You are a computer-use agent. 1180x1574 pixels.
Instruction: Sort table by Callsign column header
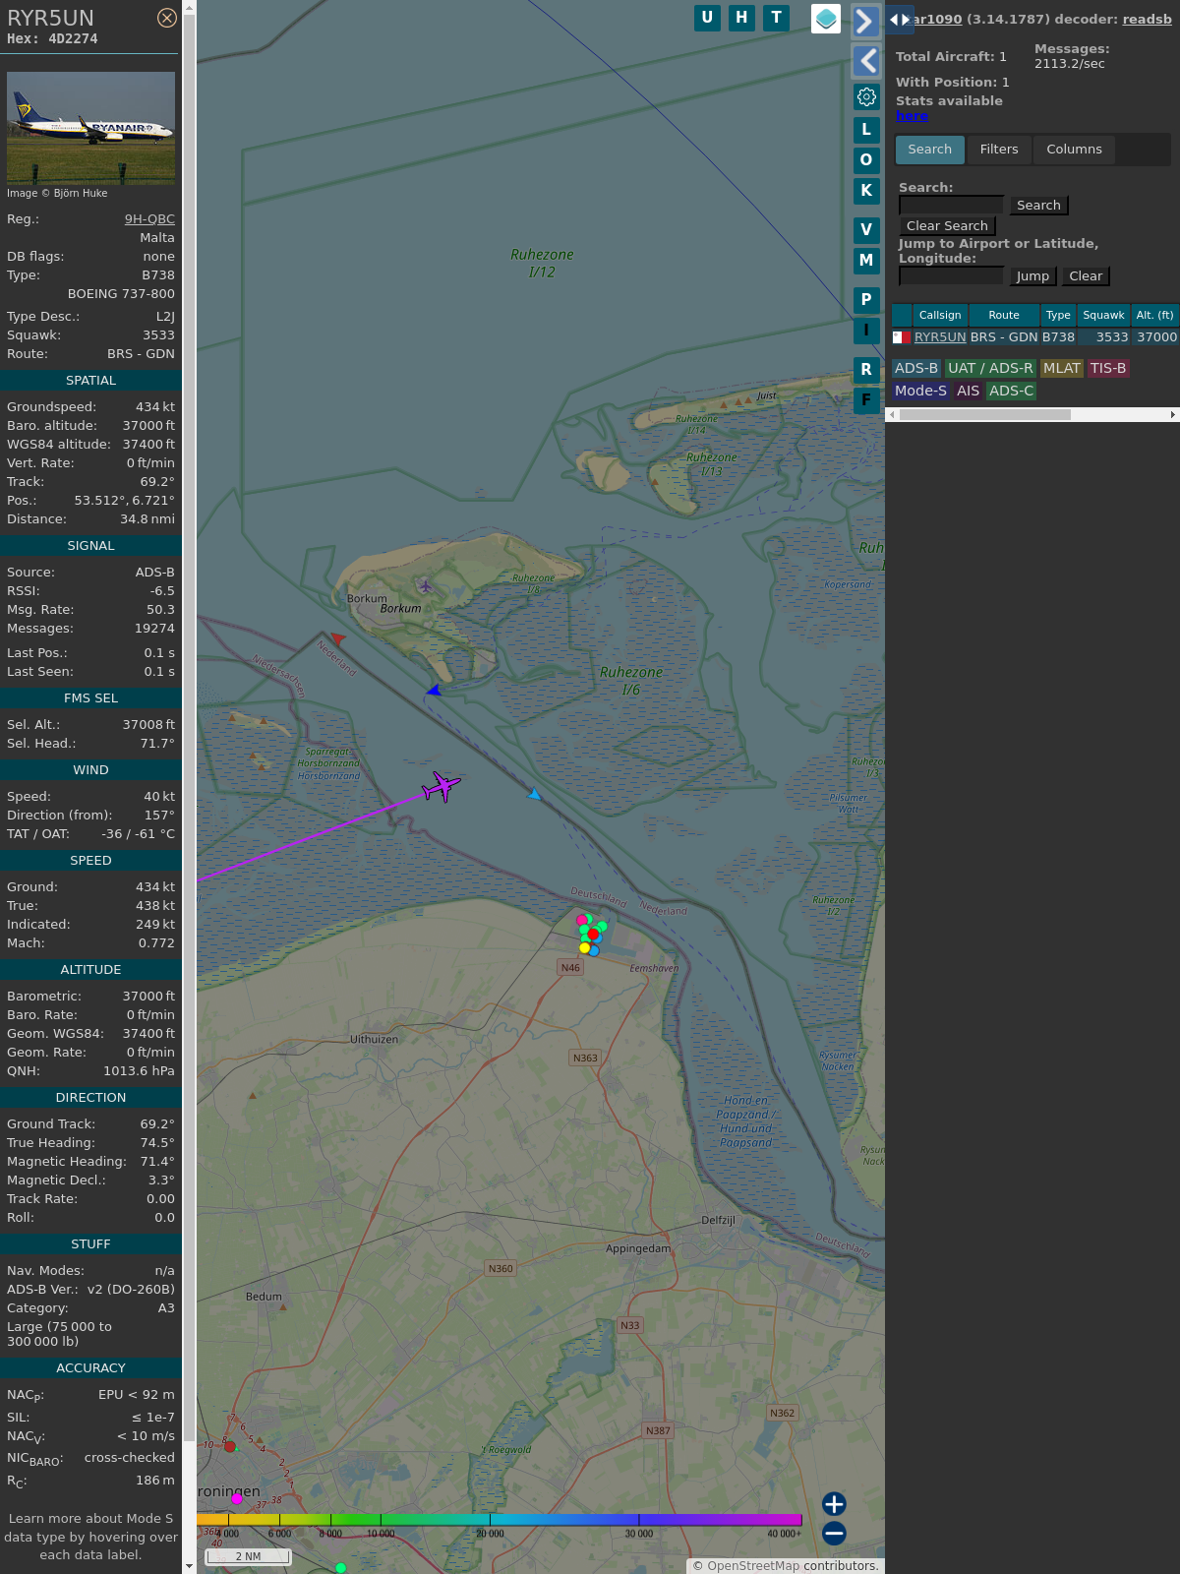point(940,315)
